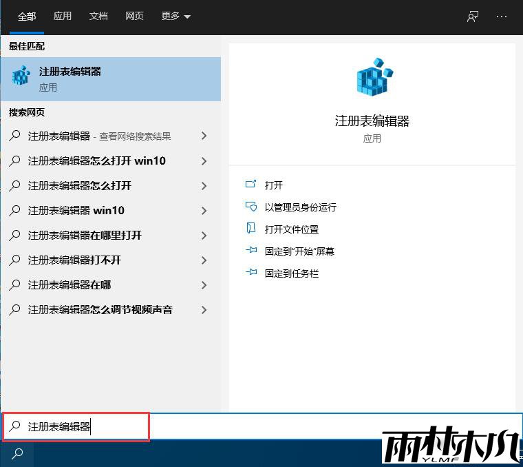
Task: Expand arrow for 怎么调节视频声音 row
Action: [204, 310]
